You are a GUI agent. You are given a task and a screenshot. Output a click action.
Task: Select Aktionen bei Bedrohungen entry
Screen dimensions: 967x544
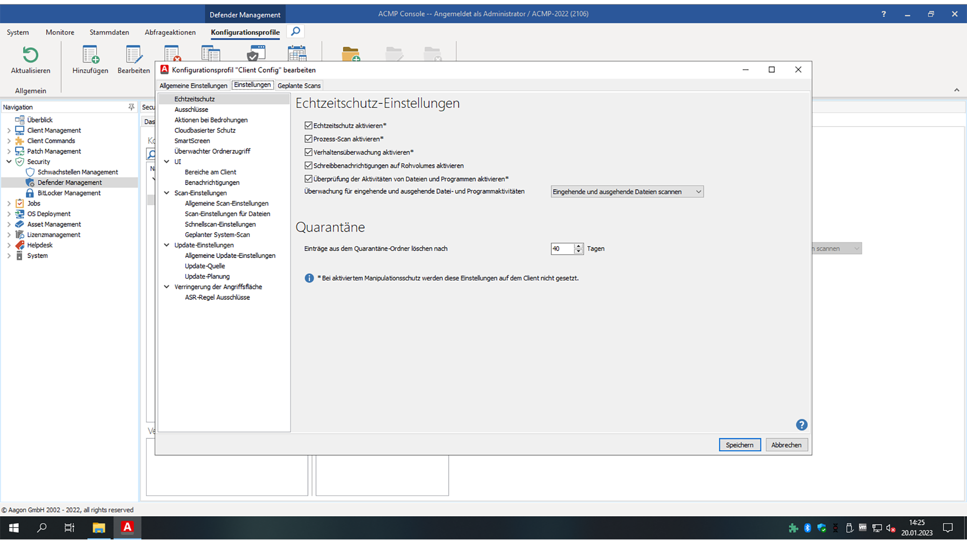[x=211, y=120]
